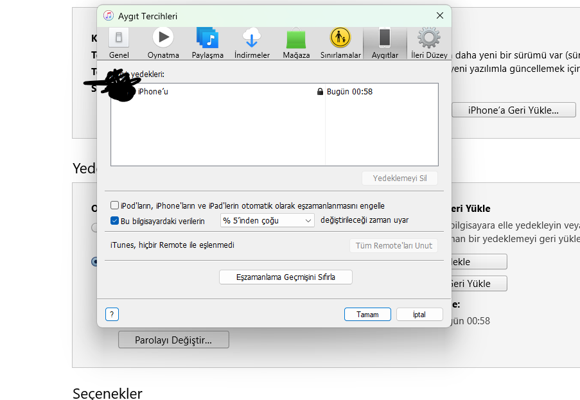Screen dimensions: 580x400
Task: Click iPhone'a Geri Yükle in iTunes window
Action: pyautogui.click(x=513, y=110)
